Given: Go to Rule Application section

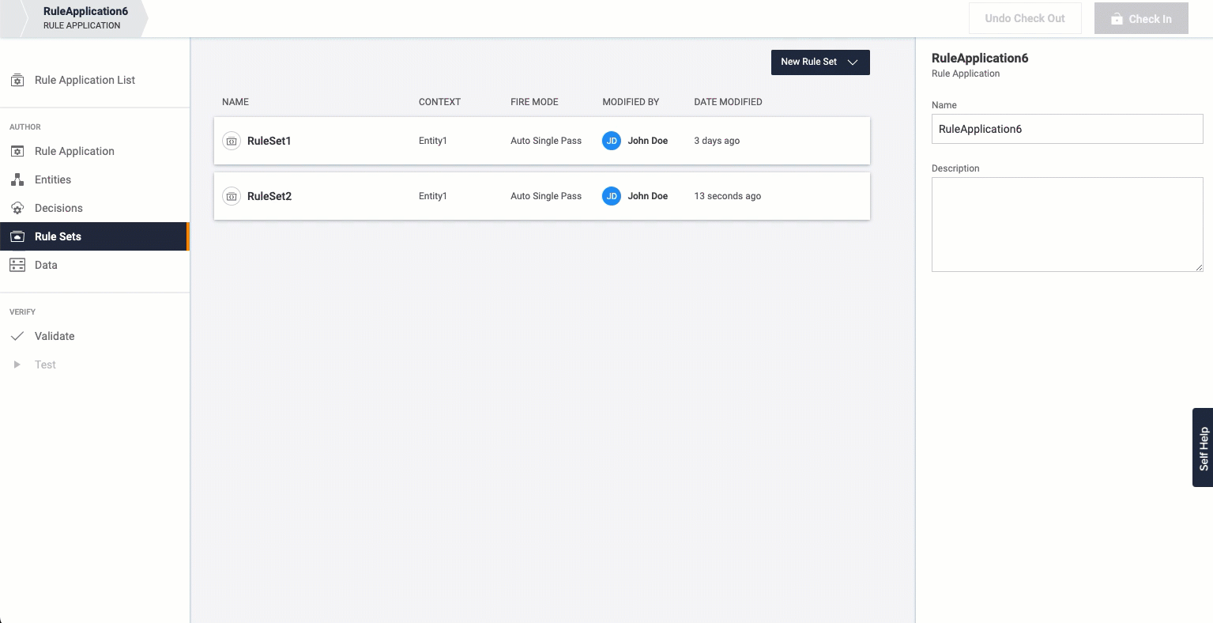Looking at the screenshot, I should (x=74, y=151).
